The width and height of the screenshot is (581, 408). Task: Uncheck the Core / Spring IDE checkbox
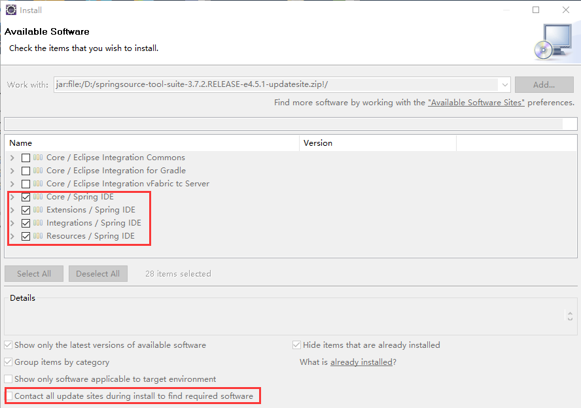26,197
